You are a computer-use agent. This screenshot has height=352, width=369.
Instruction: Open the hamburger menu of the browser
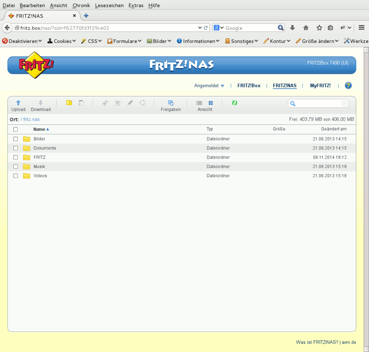[362, 28]
